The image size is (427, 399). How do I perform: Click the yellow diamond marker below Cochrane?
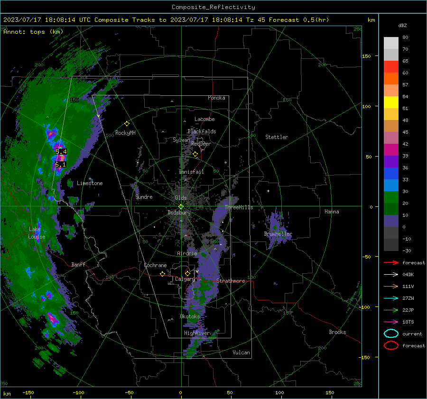pos(162,274)
